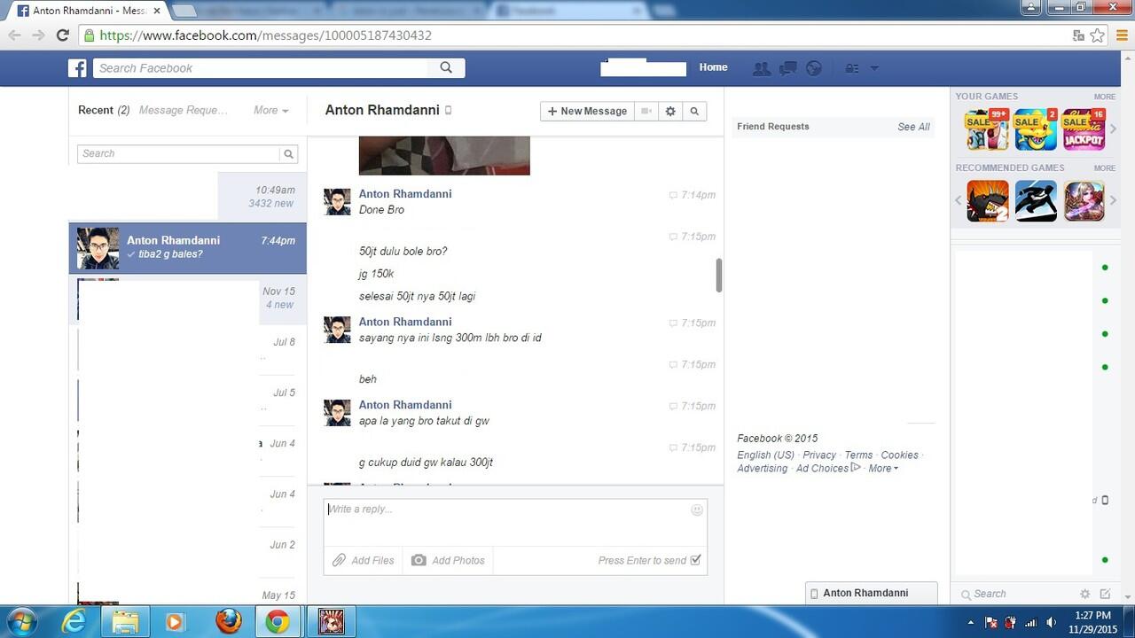Open chat sidebar options gear
This screenshot has width=1135, height=638.
tap(1084, 594)
